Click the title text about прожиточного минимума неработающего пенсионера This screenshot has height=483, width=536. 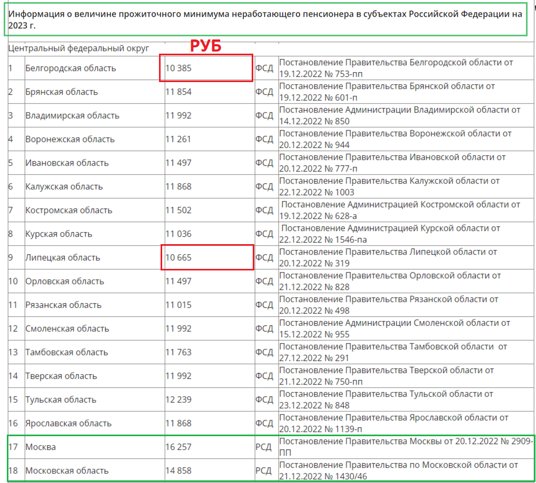coord(265,19)
